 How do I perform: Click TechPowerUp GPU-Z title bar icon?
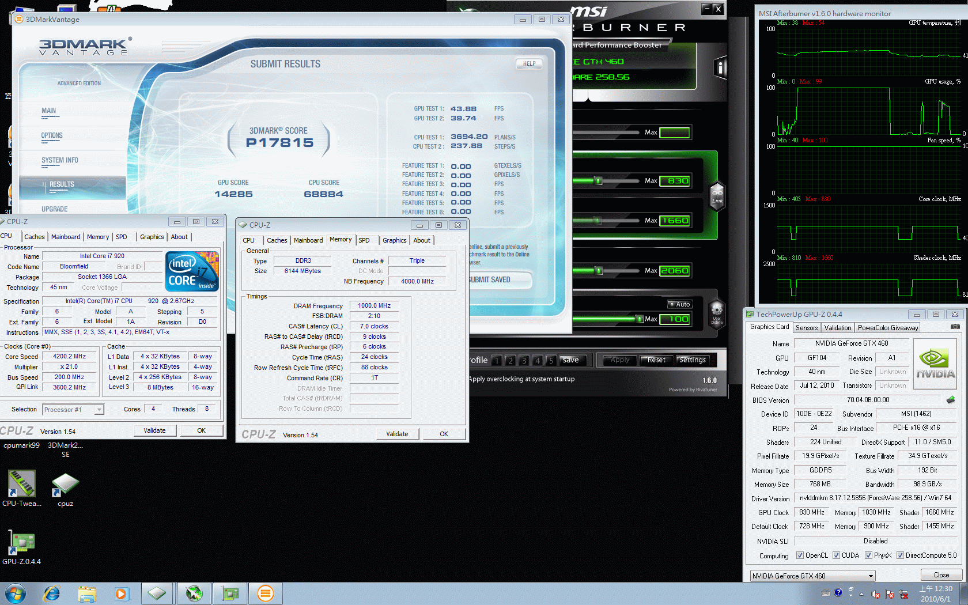pos(750,314)
